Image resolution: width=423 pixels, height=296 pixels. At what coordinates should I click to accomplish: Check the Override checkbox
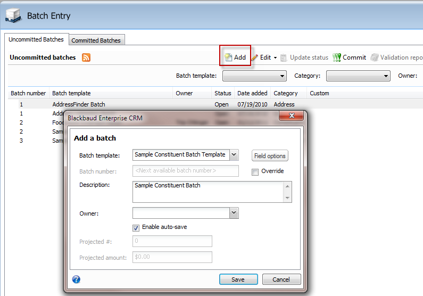[255, 172]
